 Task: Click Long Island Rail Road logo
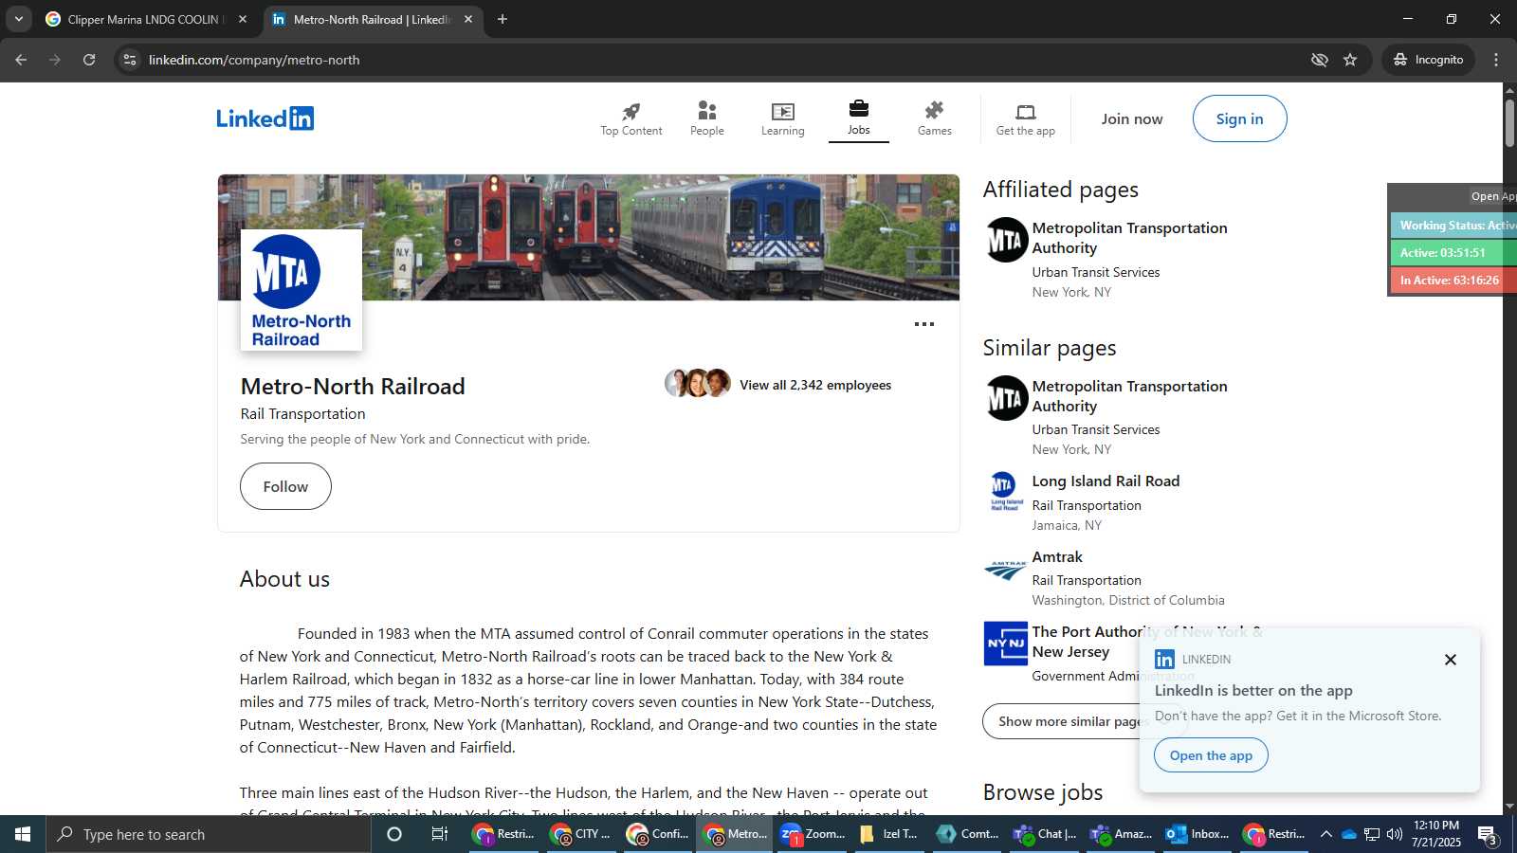[x=1006, y=492]
